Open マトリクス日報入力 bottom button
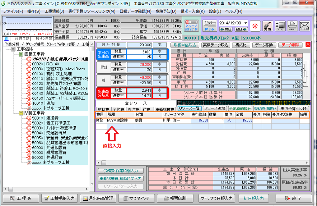317x206 pixels. click(x=217, y=198)
